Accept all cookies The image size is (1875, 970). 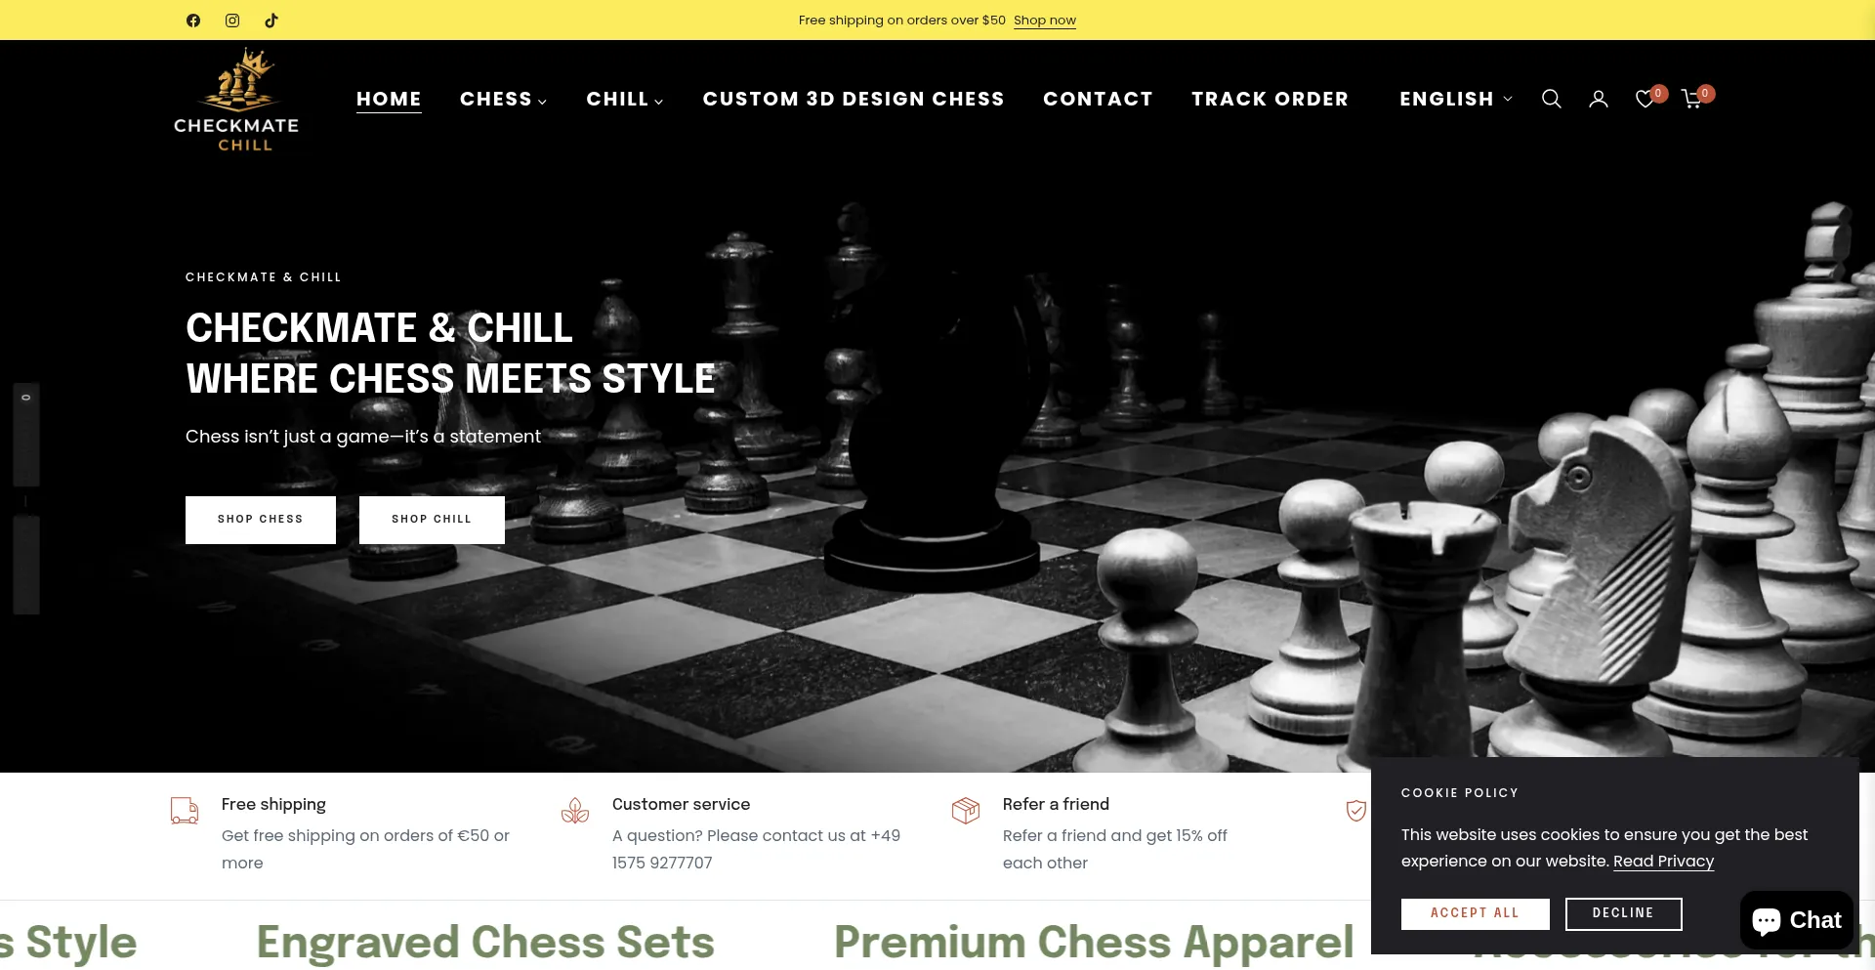(x=1475, y=913)
